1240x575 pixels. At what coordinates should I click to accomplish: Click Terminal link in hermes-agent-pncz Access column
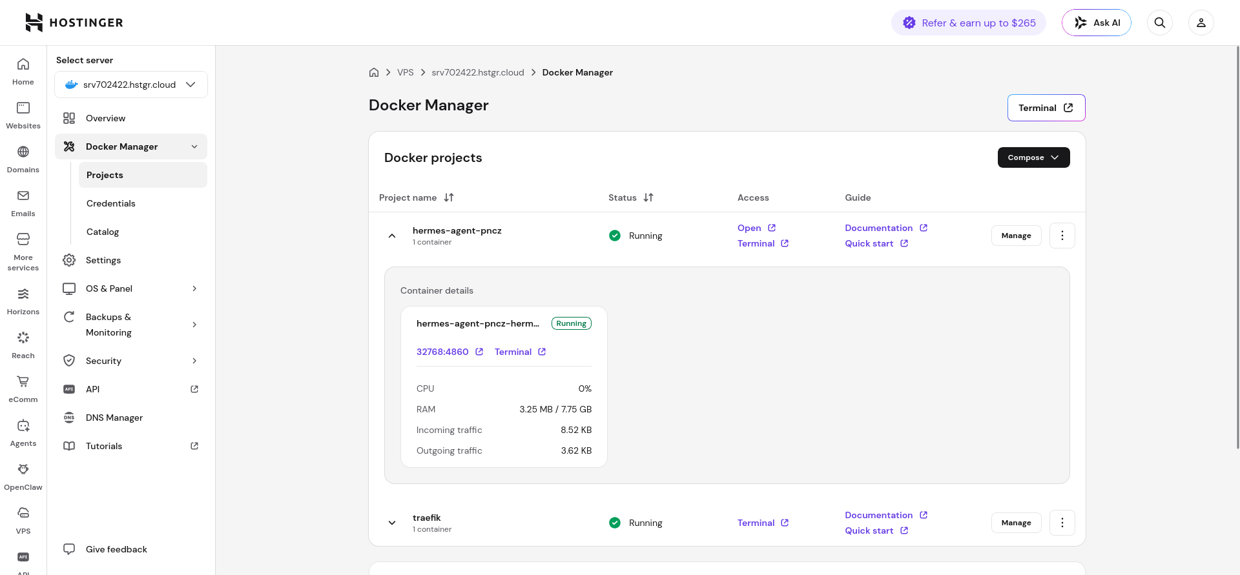tap(763, 243)
